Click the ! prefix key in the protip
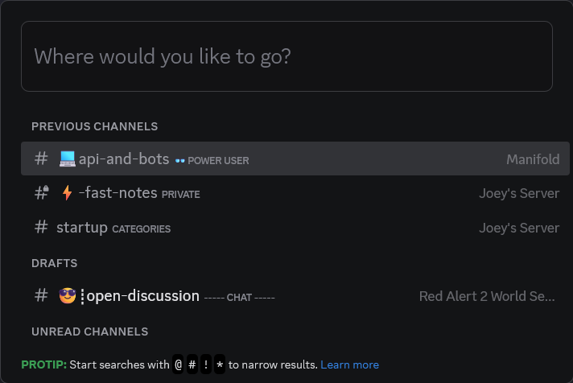Screen dimensions: 573x383 [206, 364]
